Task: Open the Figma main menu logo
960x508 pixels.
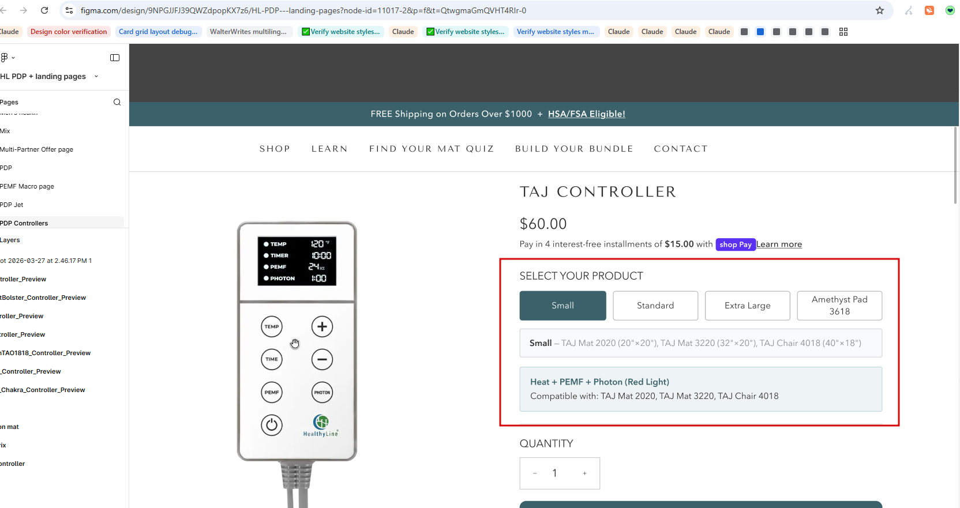Action: tap(5, 57)
